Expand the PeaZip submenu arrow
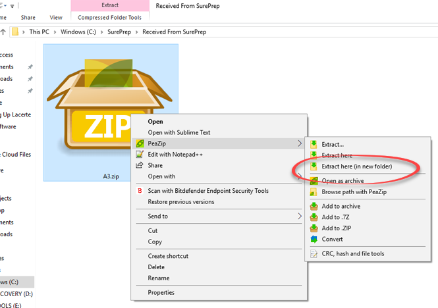This screenshot has height=308, width=438. point(300,143)
